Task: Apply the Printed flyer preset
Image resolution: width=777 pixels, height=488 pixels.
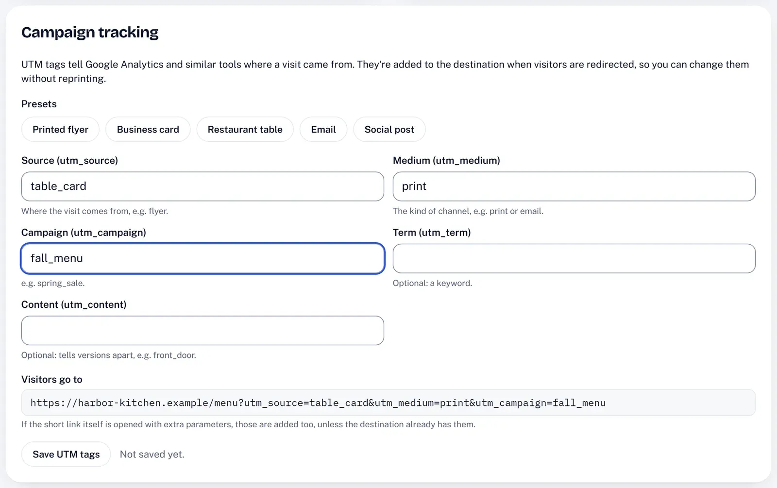Action: tap(60, 129)
